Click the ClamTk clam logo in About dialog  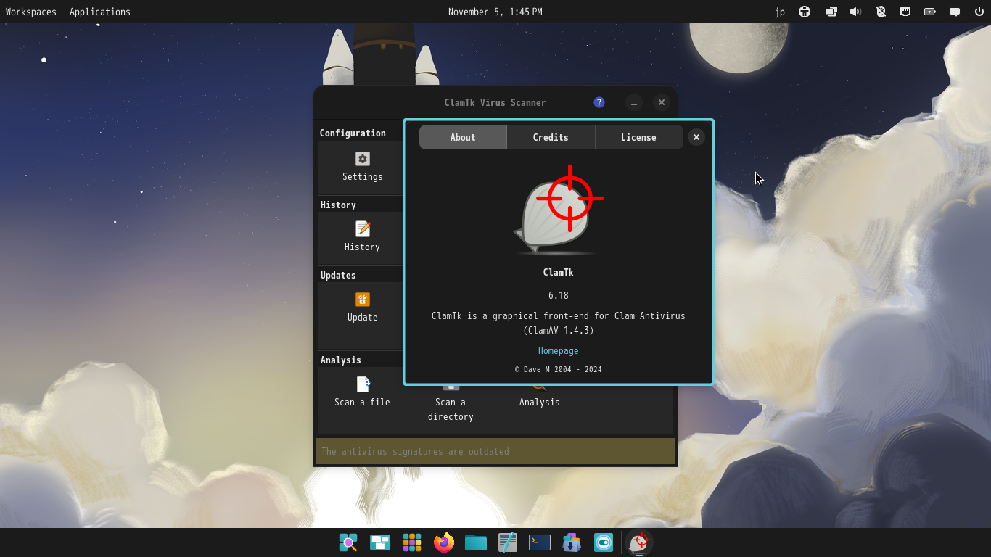click(x=559, y=210)
